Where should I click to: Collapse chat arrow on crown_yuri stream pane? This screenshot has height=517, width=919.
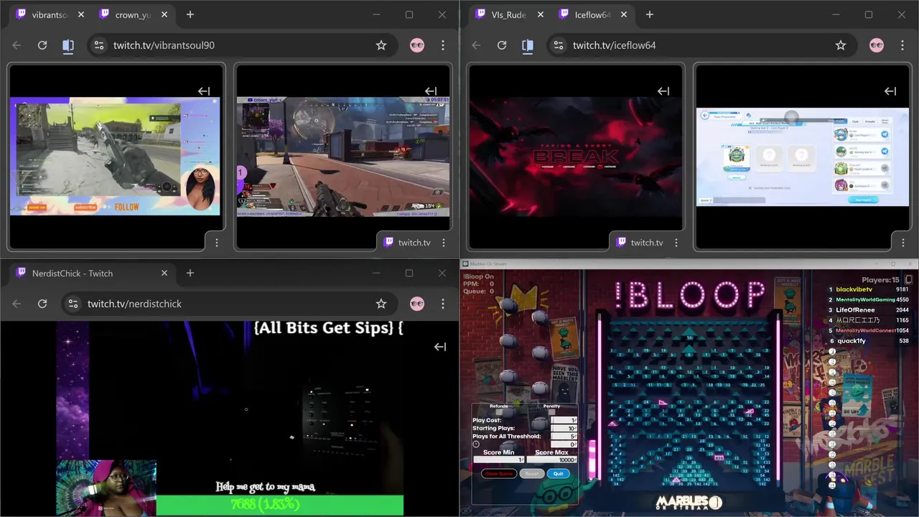pyautogui.click(x=431, y=91)
